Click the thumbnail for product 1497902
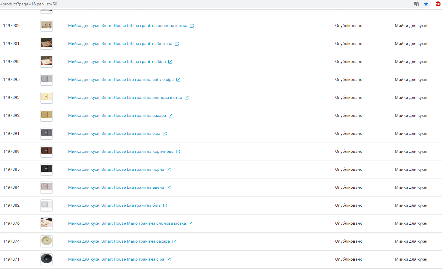 (x=47, y=26)
